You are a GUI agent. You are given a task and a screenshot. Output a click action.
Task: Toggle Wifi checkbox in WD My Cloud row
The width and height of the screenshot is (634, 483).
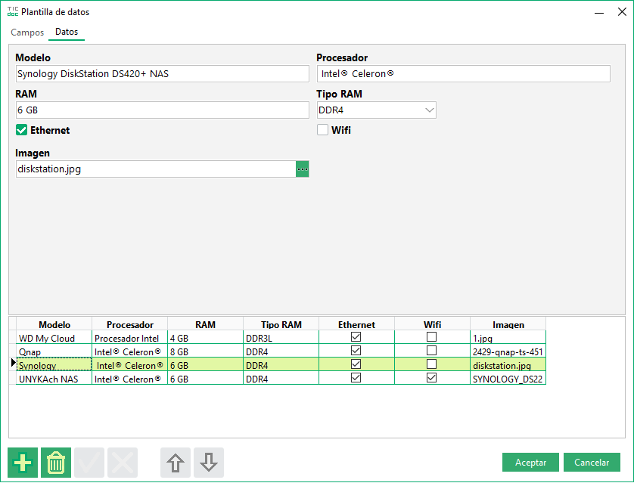coord(431,337)
